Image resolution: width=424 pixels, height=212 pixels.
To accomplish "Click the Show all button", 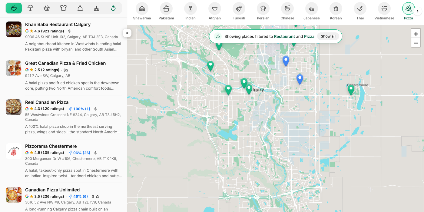I will pos(328,36).
